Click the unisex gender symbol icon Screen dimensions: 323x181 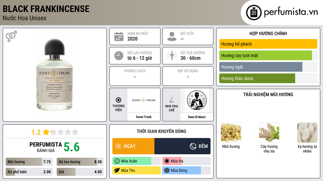pos(11,36)
